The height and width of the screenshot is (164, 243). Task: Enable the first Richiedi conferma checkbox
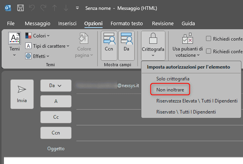[x=208, y=39]
